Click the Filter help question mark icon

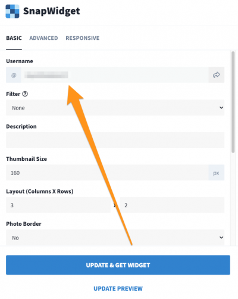[25, 94]
